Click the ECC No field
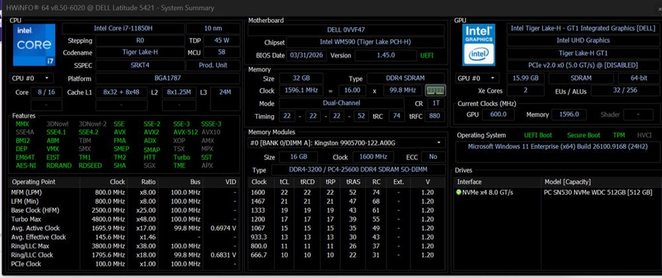 tap(433, 157)
